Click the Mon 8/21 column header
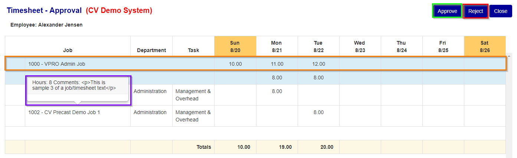 pos(277,46)
